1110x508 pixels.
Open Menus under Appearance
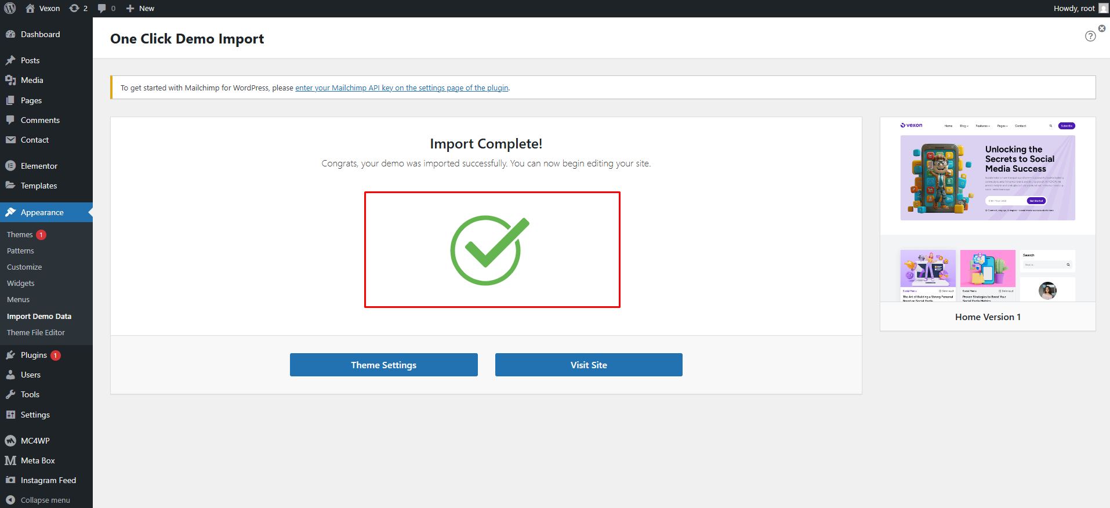18,299
